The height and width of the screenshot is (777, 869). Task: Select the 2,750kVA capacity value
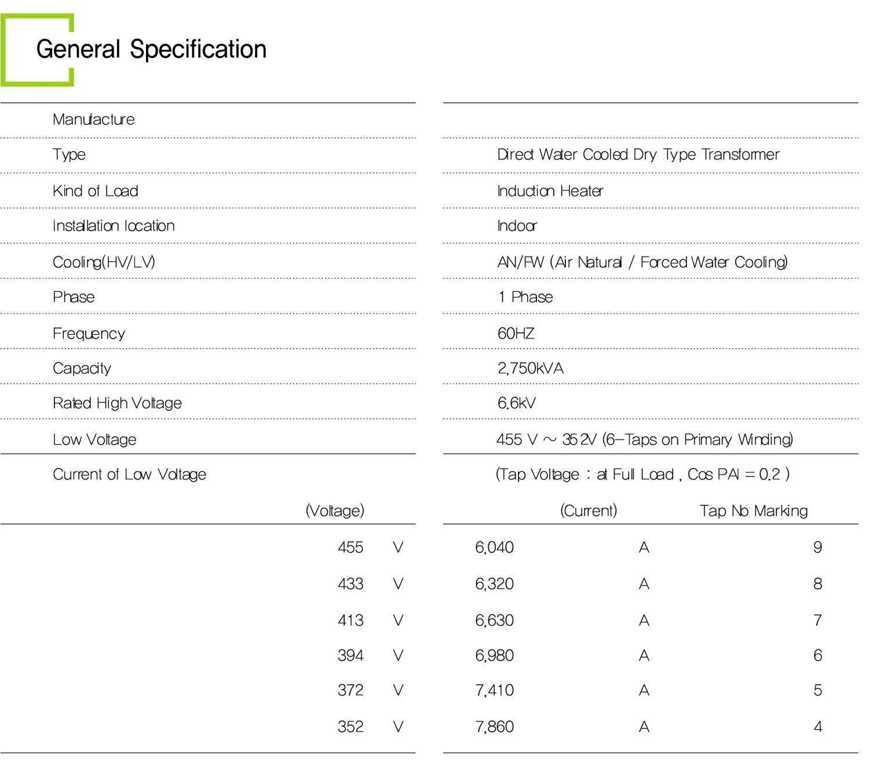[530, 368]
